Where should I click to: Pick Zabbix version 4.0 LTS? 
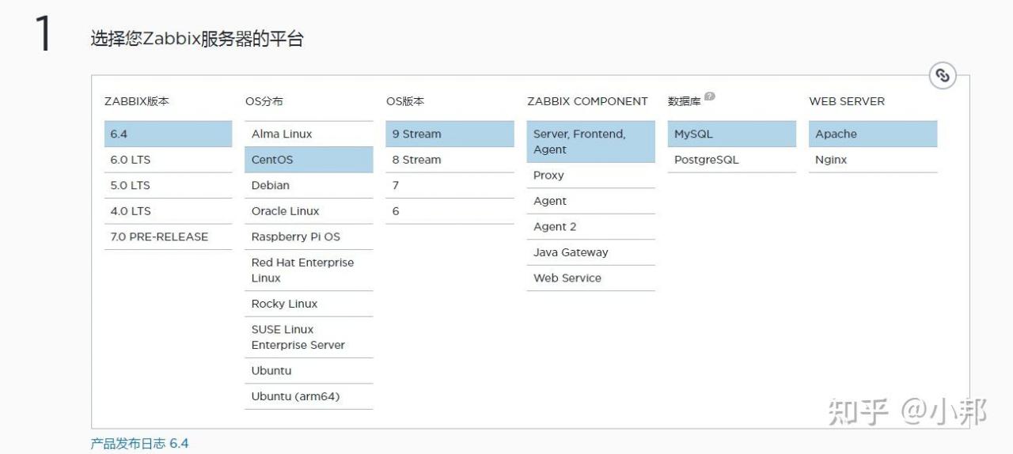pyautogui.click(x=169, y=211)
